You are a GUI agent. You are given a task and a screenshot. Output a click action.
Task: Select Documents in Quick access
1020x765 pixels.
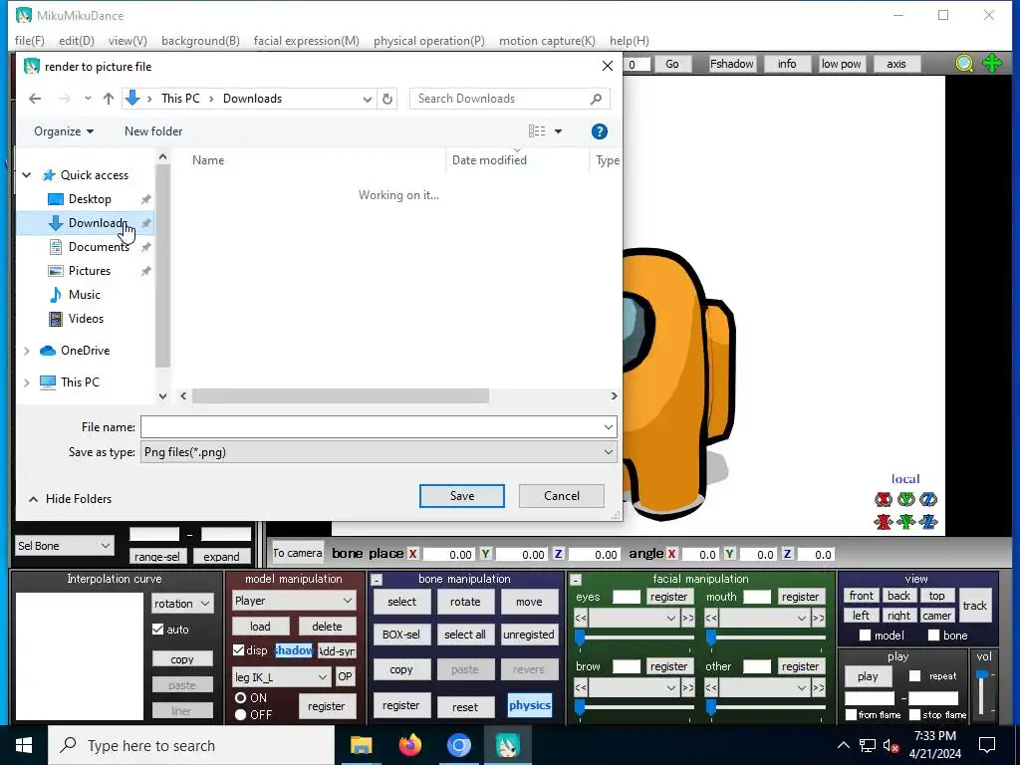point(99,247)
